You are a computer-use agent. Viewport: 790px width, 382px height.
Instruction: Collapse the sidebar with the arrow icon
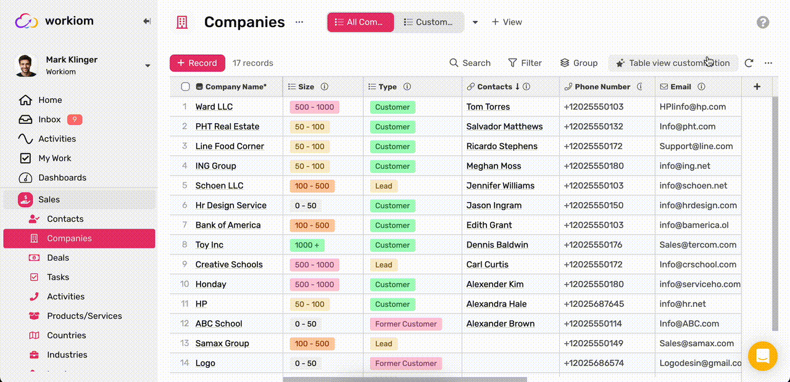tap(147, 22)
